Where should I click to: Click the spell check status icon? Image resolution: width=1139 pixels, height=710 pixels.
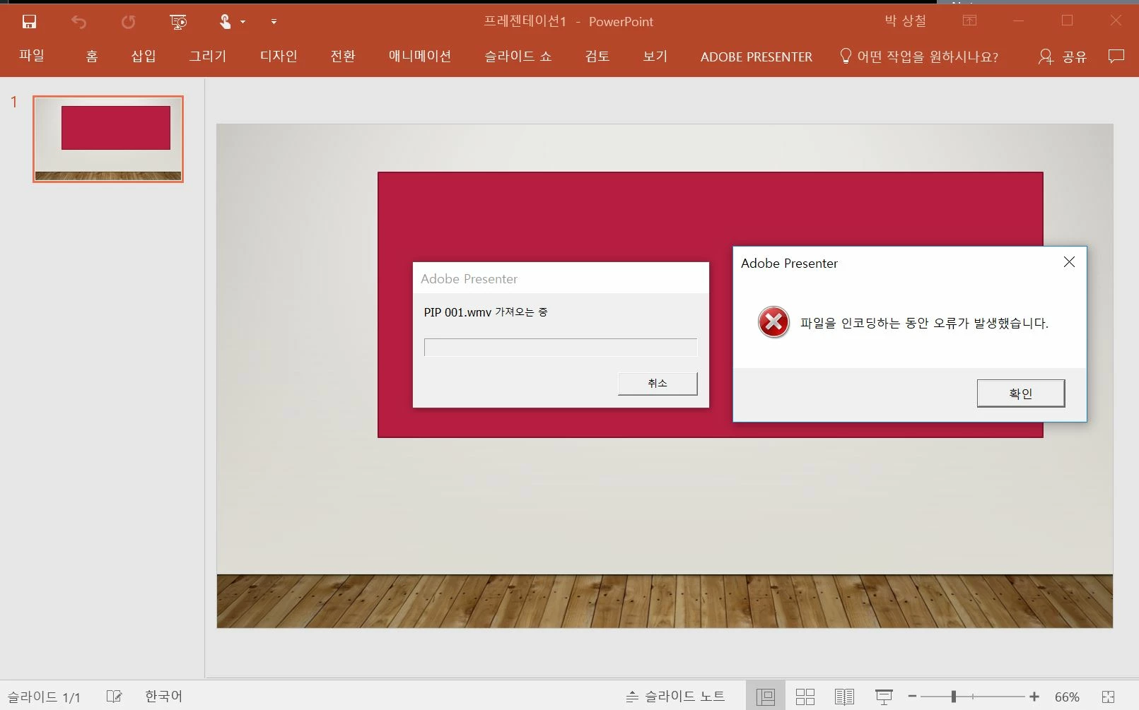point(114,697)
